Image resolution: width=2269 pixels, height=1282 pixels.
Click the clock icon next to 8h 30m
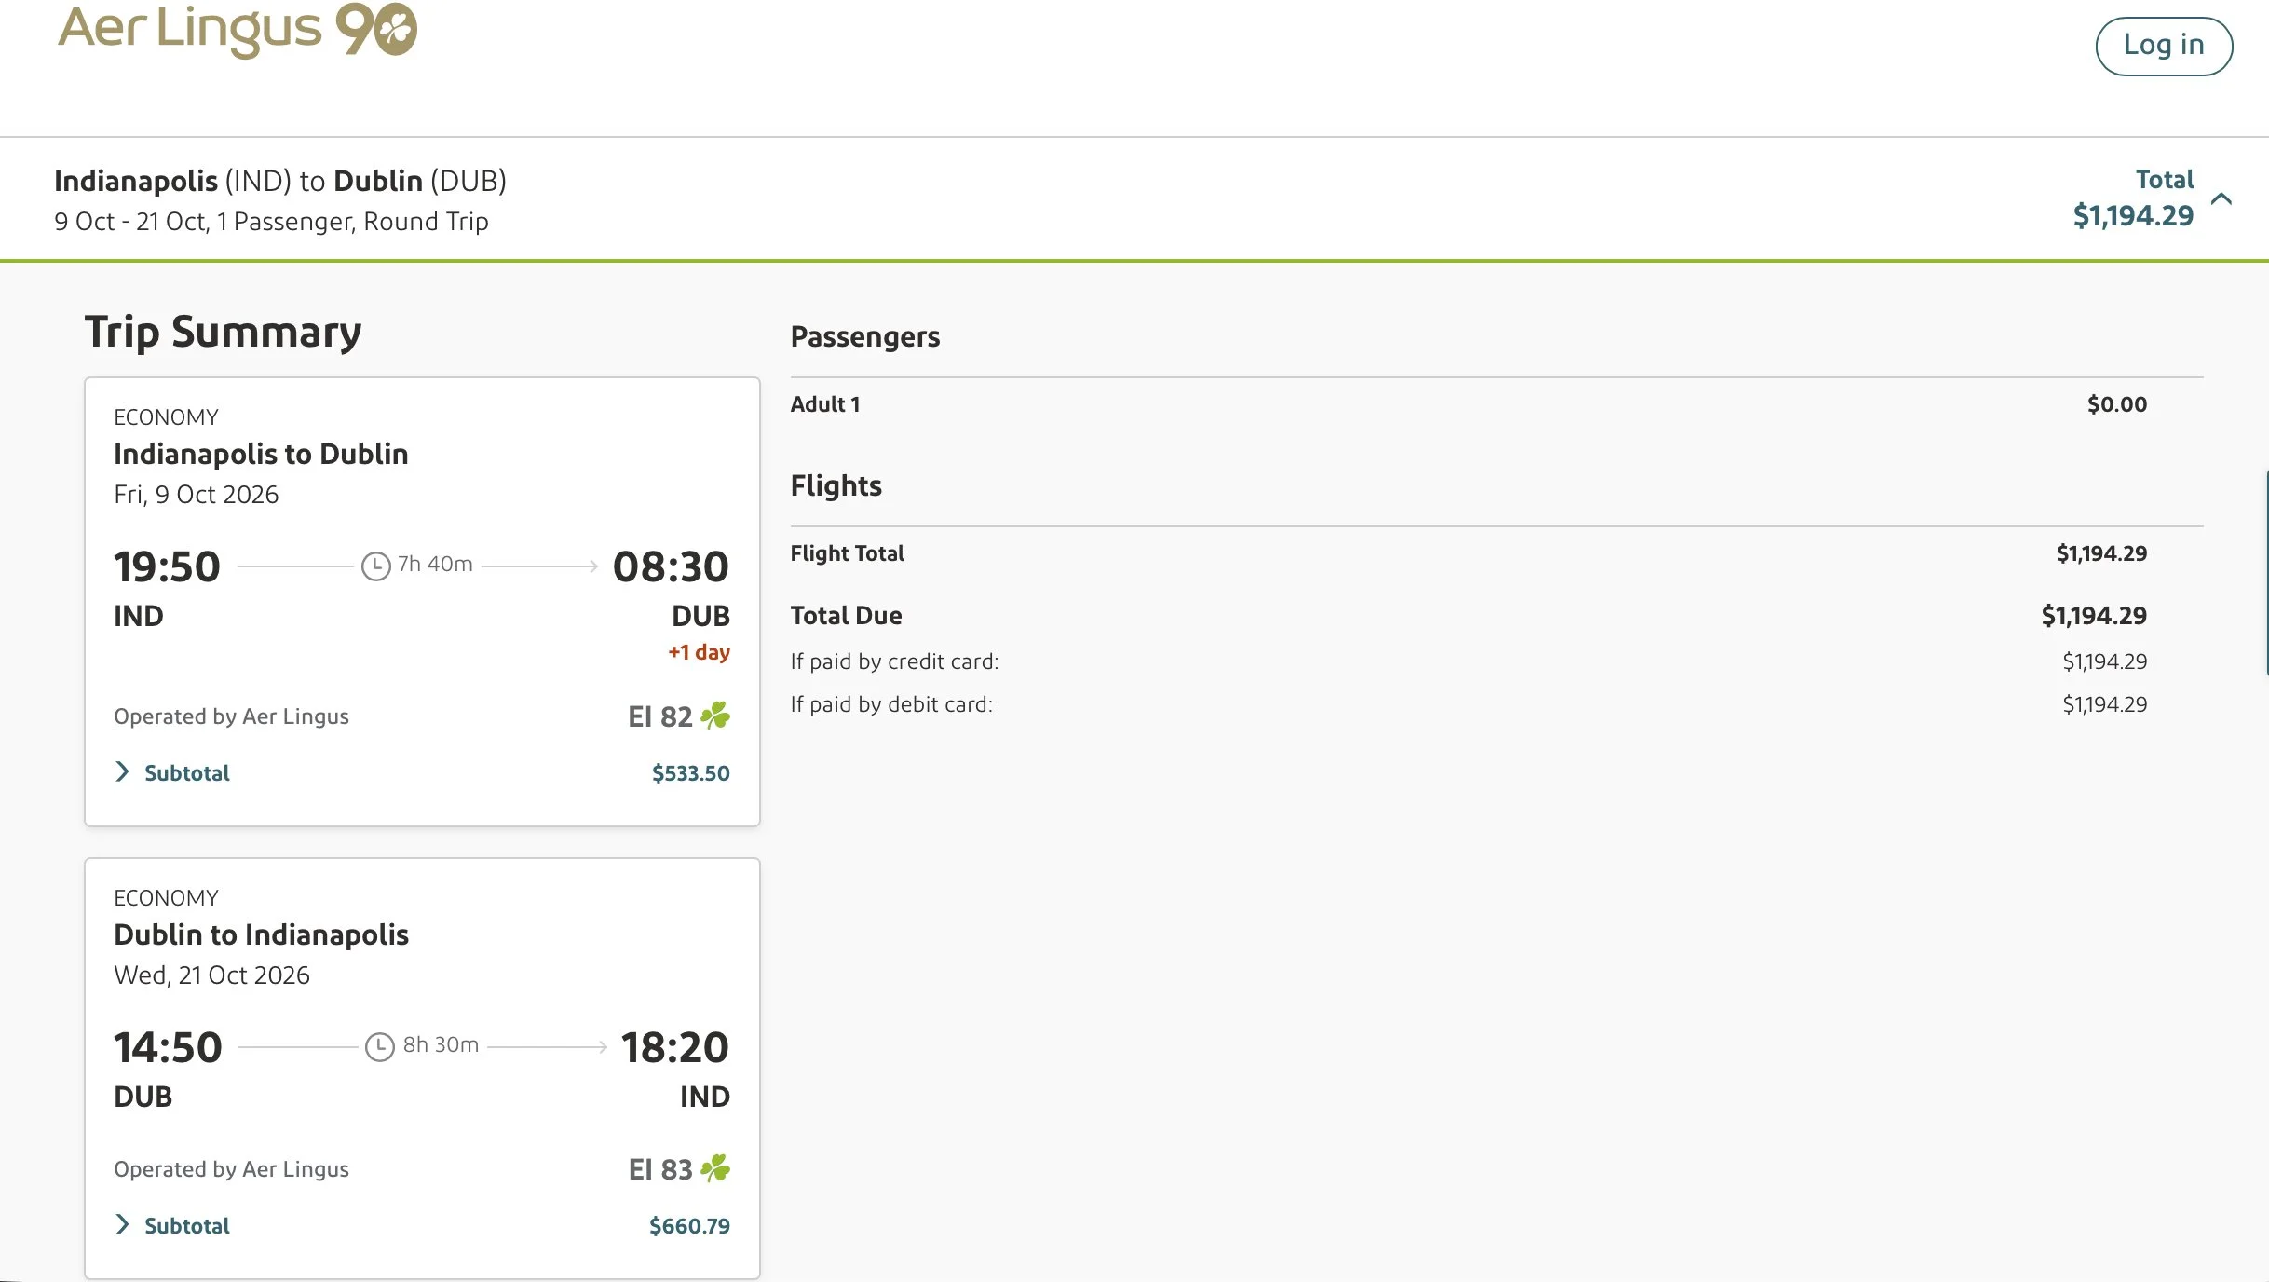[x=379, y=1046]
